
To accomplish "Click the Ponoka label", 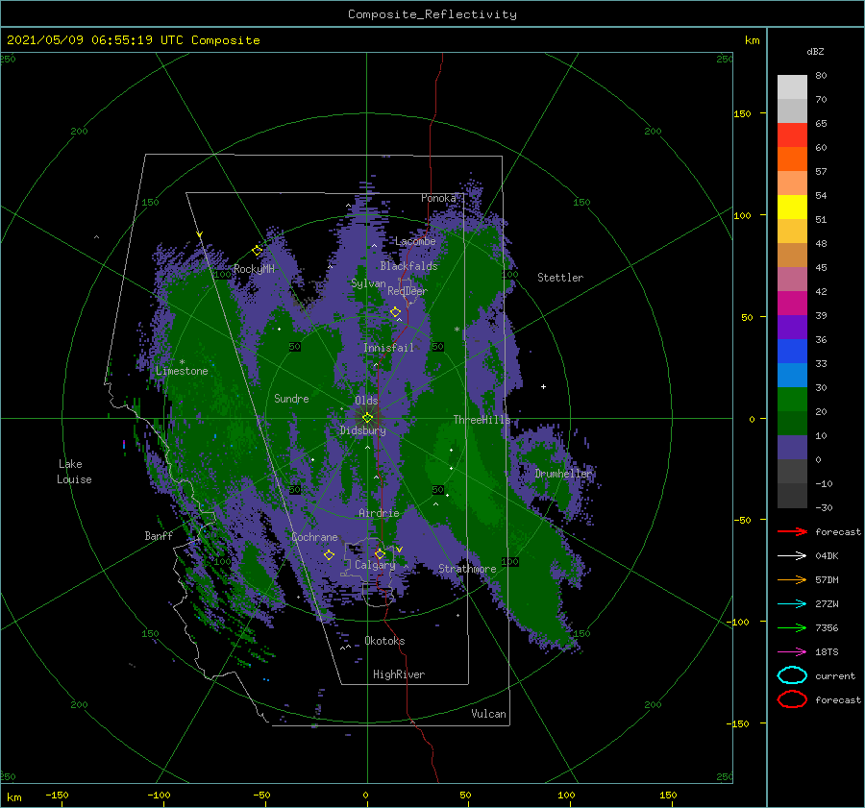I will [x=438, y=198].
